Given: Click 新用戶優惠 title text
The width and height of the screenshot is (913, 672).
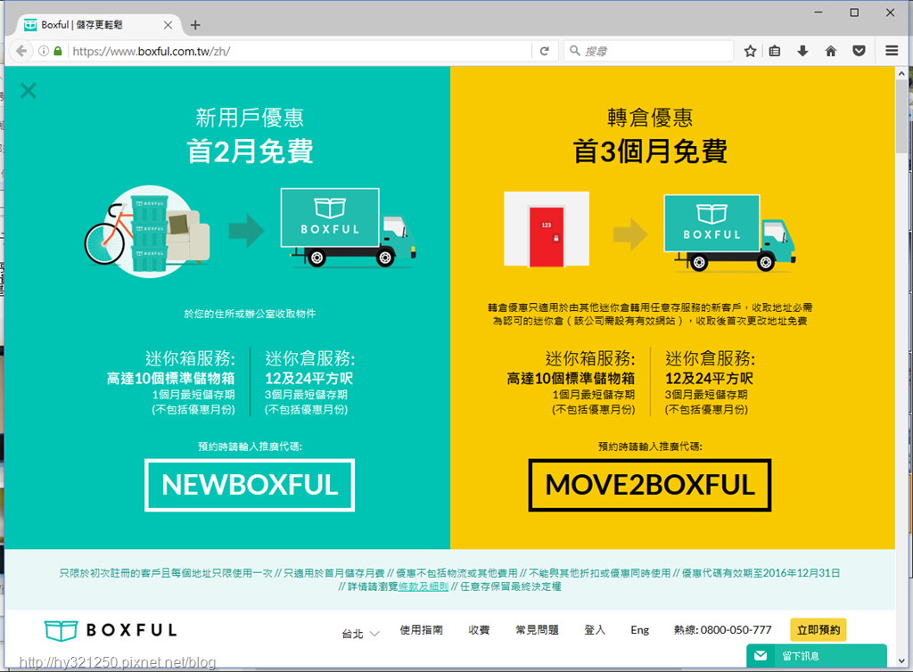Looking at the screenshot, I should [x=250, y=118].
